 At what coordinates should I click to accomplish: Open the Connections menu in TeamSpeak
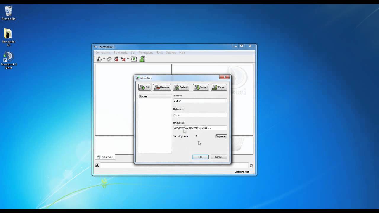pos(103,53)
